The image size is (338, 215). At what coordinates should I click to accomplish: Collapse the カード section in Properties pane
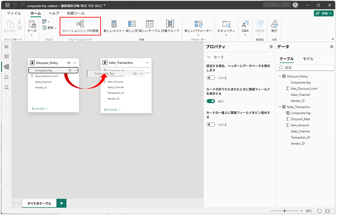pos(209,57)
